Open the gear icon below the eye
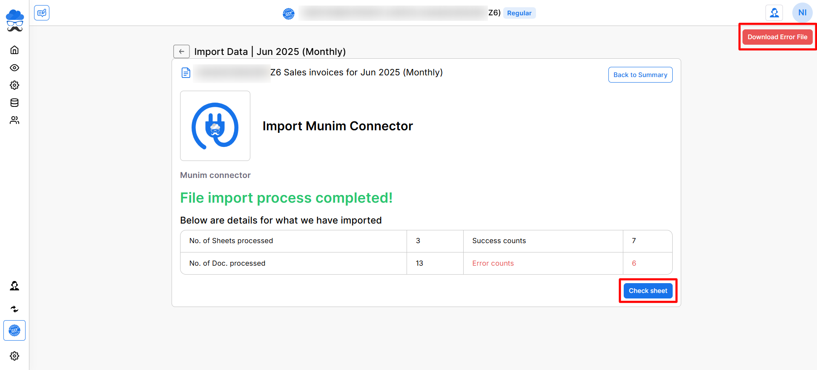Screen dimensions: 817x370 click(14, 85)
